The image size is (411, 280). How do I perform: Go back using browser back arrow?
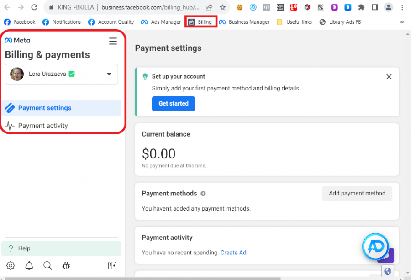point(7,7)
